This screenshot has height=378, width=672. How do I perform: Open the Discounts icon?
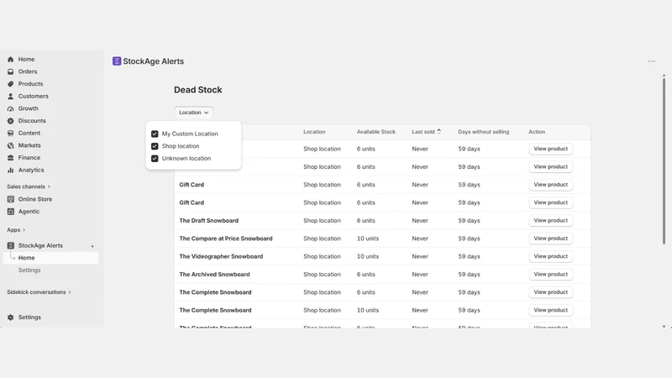pyautogui.click(x=11, y=121)
